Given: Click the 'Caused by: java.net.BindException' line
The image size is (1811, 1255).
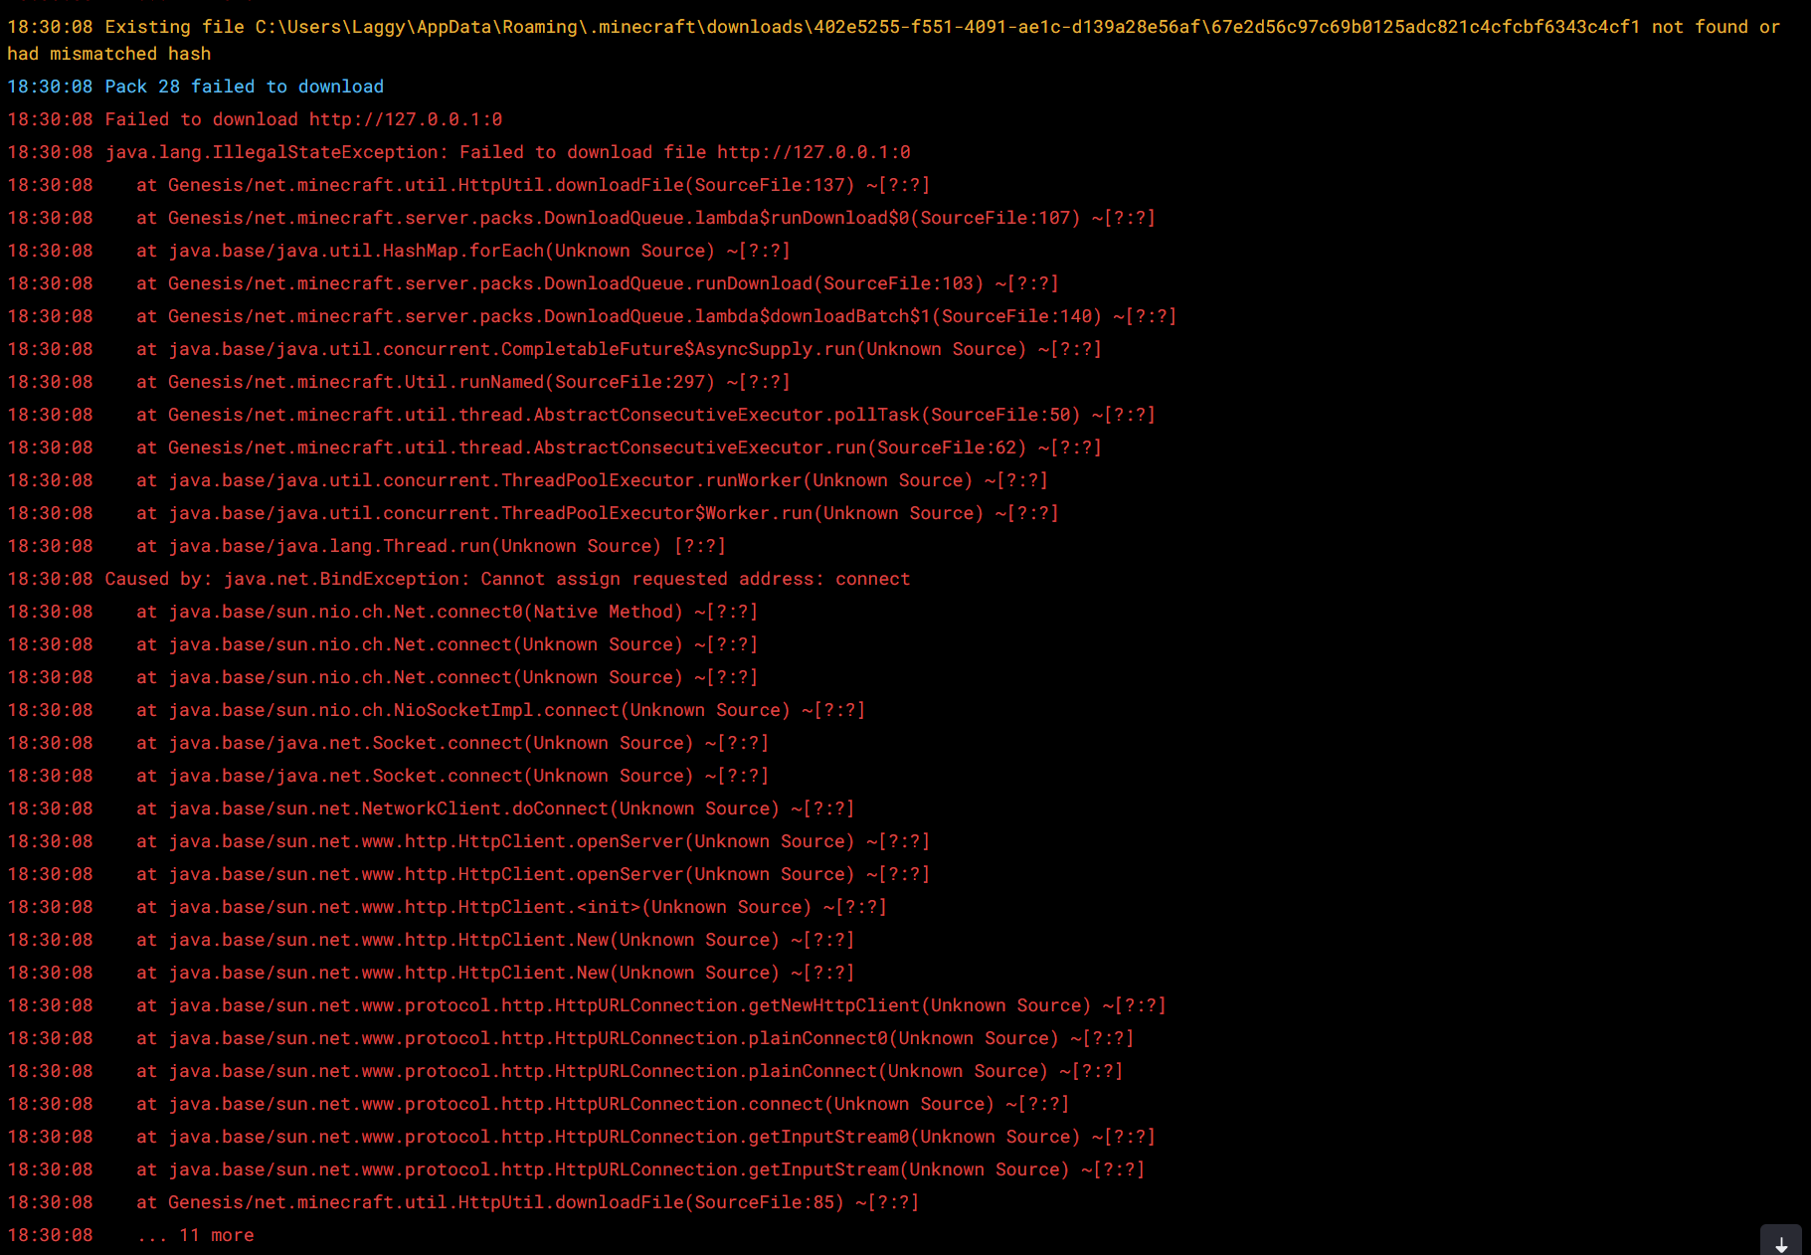Looking at the screenshot, I should click(x=507, y=579).
